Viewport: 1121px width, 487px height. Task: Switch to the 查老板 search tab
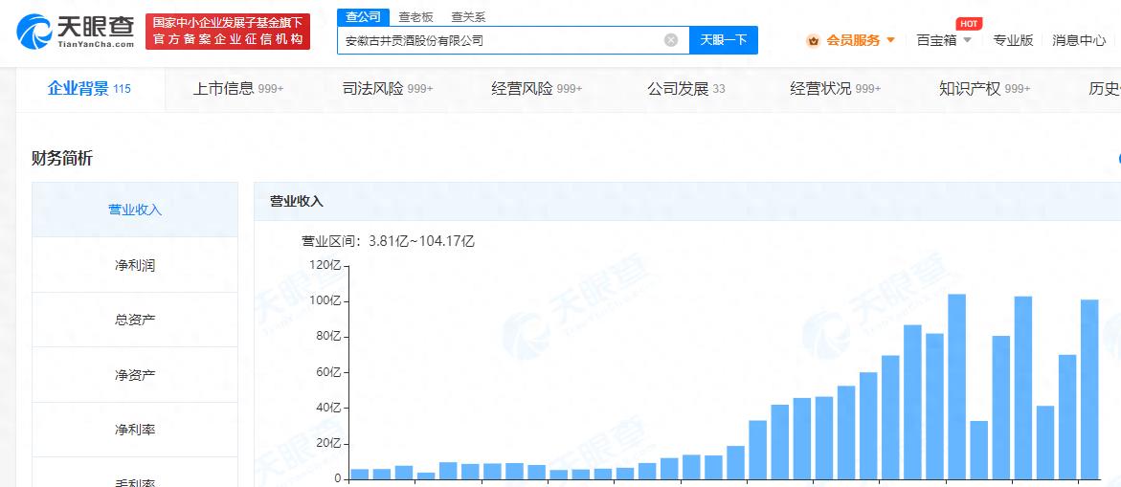[415, 16]
